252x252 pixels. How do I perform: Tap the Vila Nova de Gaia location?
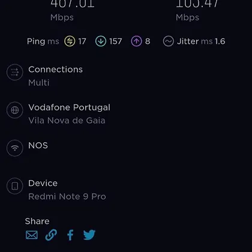[67, 121]
